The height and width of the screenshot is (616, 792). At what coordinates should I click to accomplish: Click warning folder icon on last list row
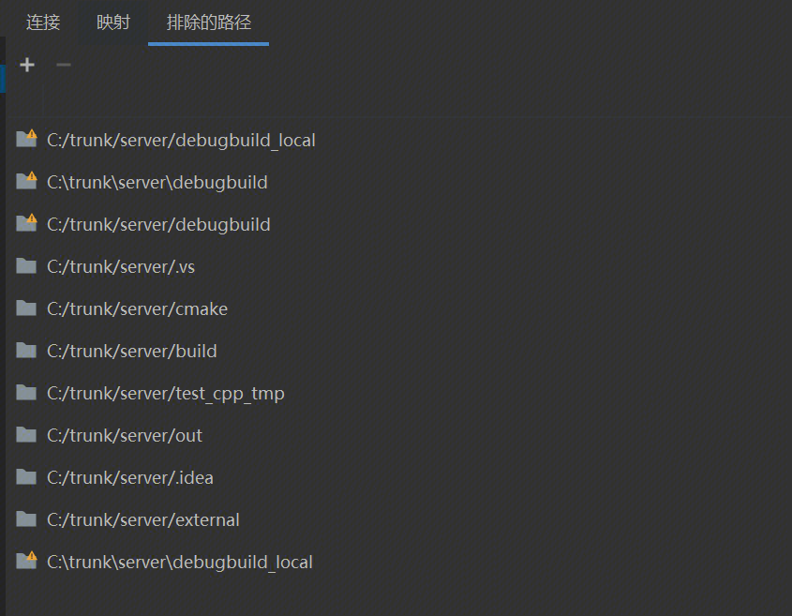pos(26,562)
